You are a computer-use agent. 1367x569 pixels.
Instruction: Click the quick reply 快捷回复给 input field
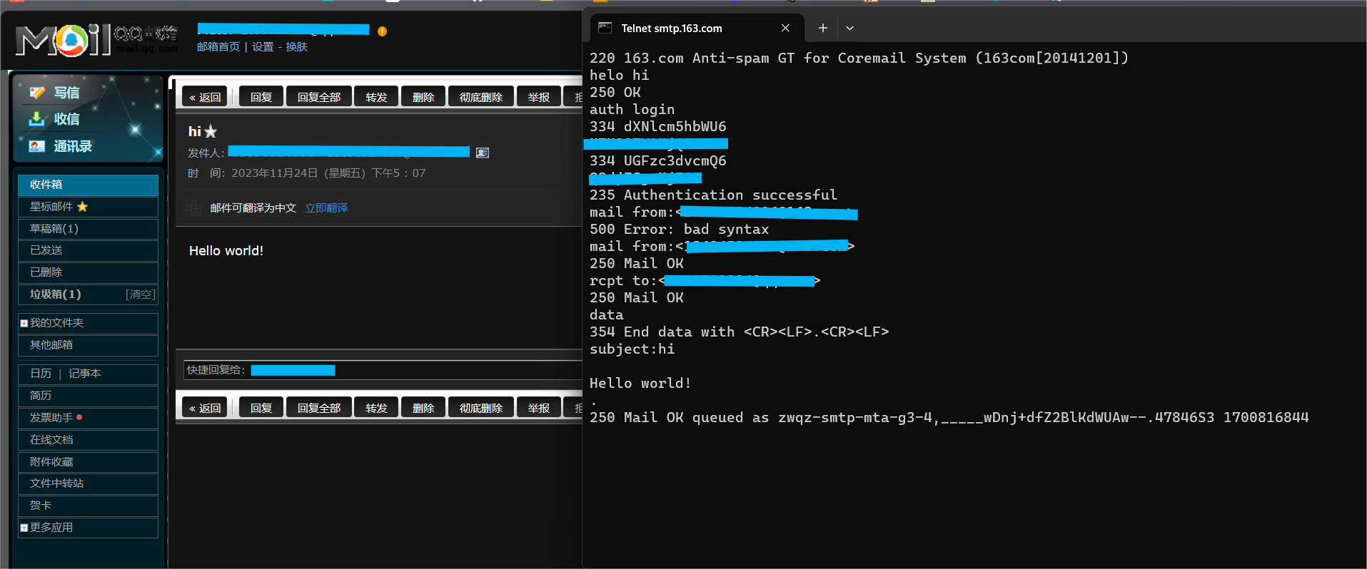pyautogui.click(x=383, y=370)
